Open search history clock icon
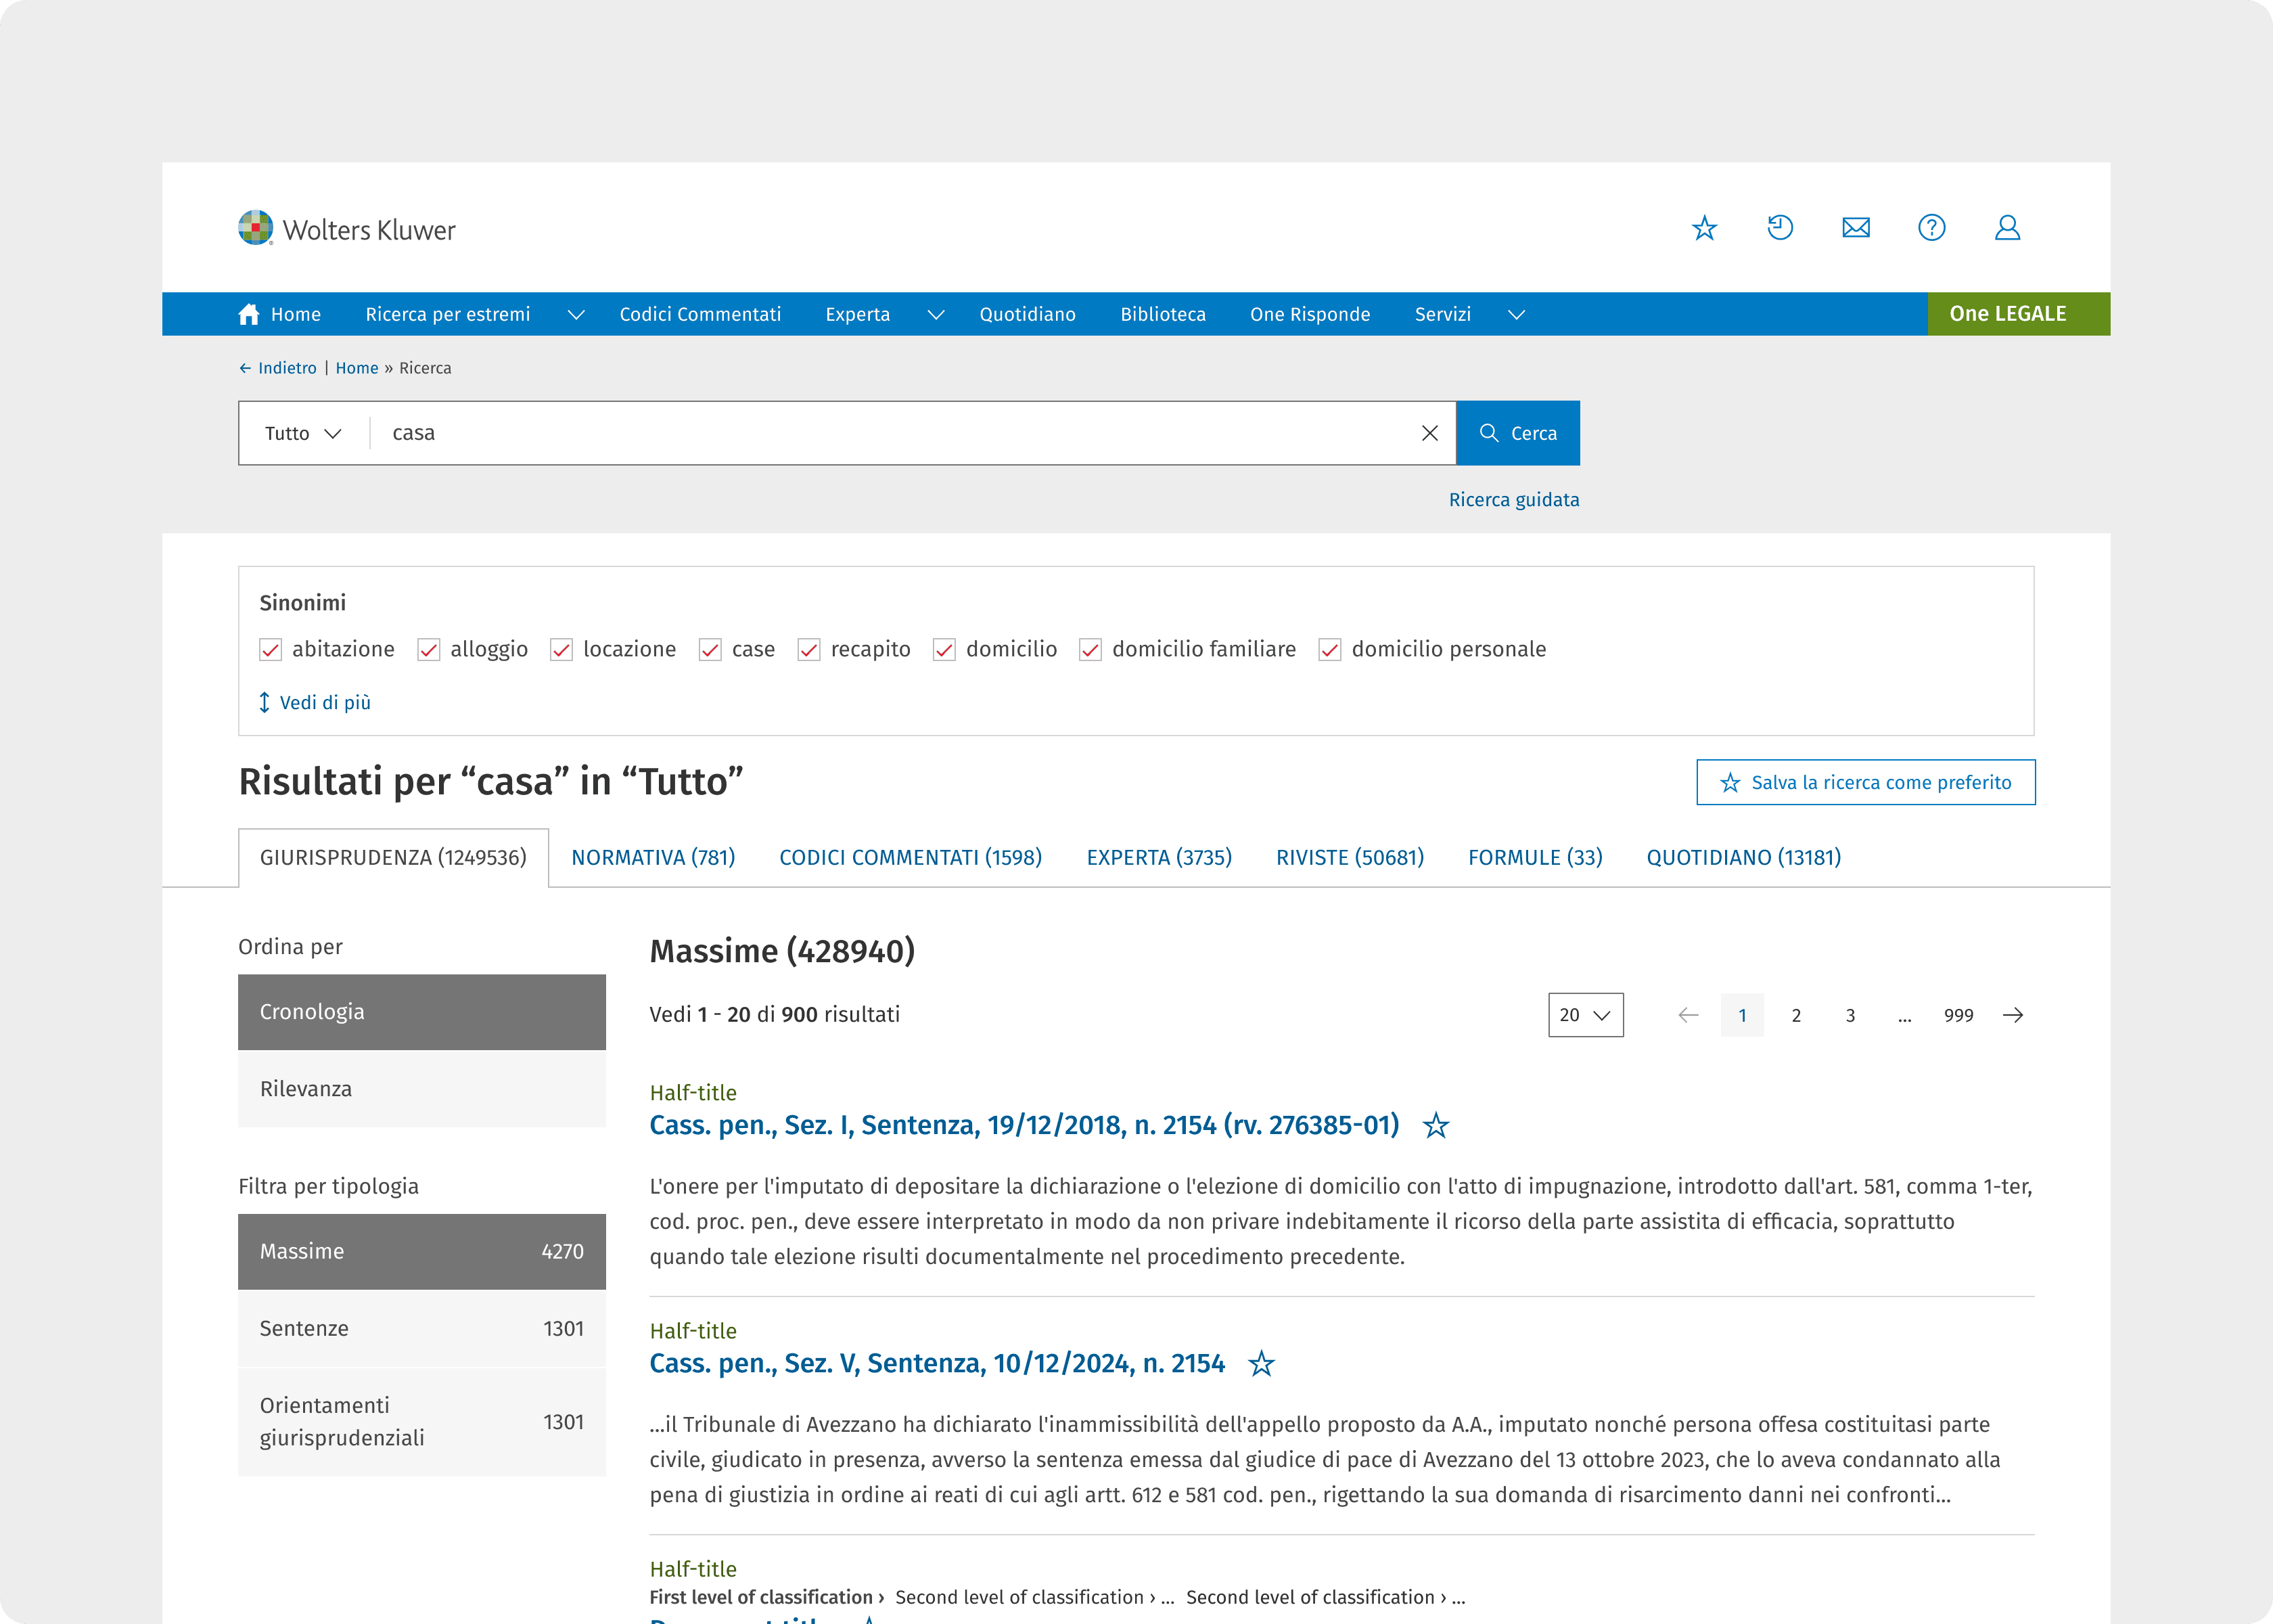Image resolution: width=2273 pixels, height=1624 pixels. 1781,228
